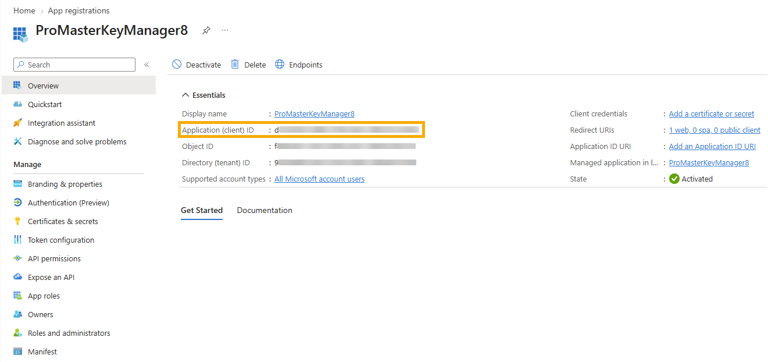
Task: Click the Client credentials label
Action: click(599, 113)
